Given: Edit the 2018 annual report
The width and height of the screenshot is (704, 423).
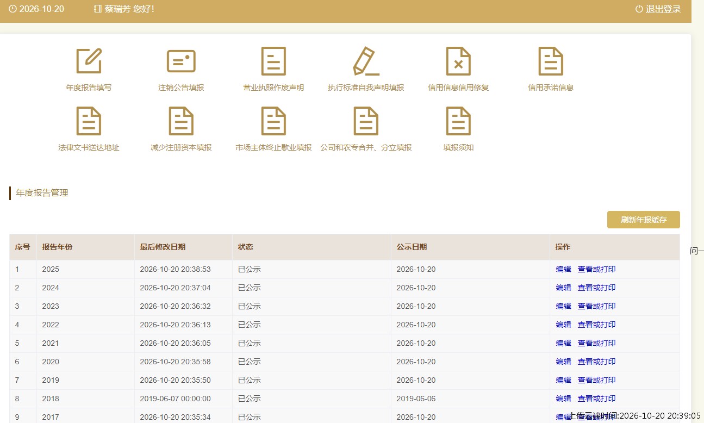Looking at the screenshot, I should (563, 399).
